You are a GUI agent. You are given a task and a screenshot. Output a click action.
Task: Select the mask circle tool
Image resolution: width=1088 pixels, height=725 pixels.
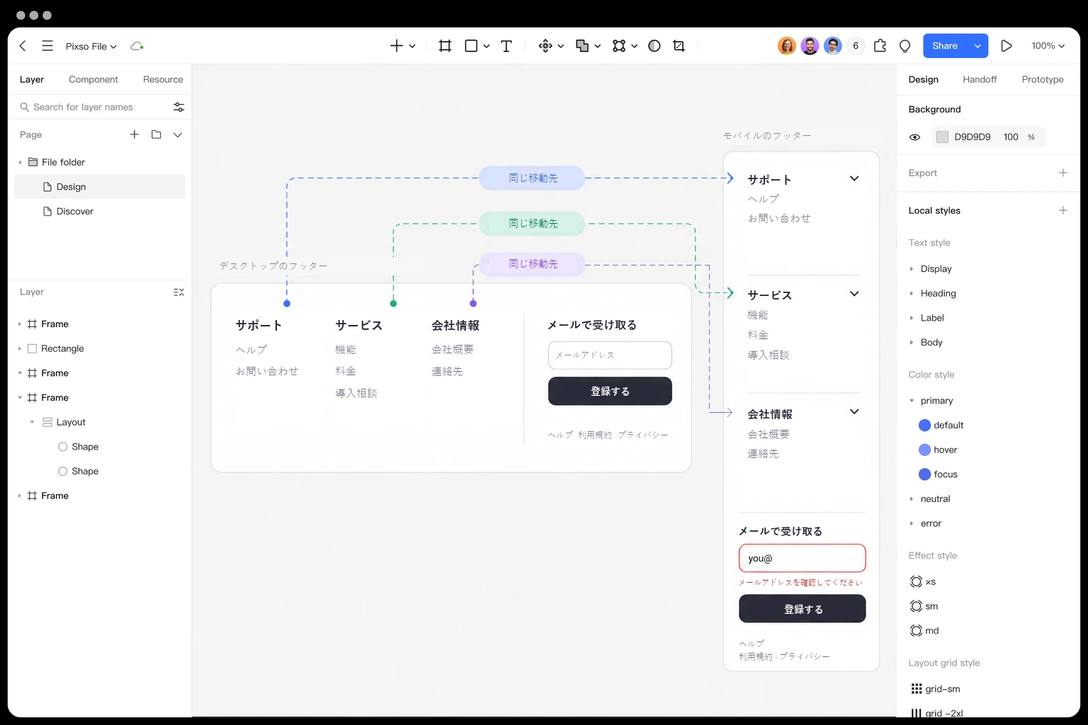654,46
